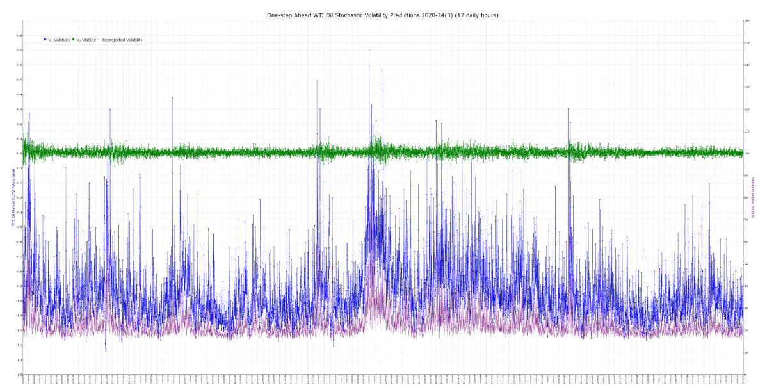Click the 0.0 tick label on left axis
Screen dimensions: 767x392
tap(19, 153)
